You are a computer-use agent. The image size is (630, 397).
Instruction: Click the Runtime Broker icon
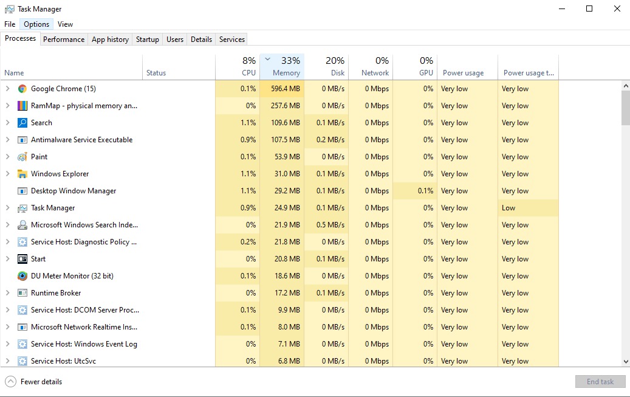pos(22,293)
